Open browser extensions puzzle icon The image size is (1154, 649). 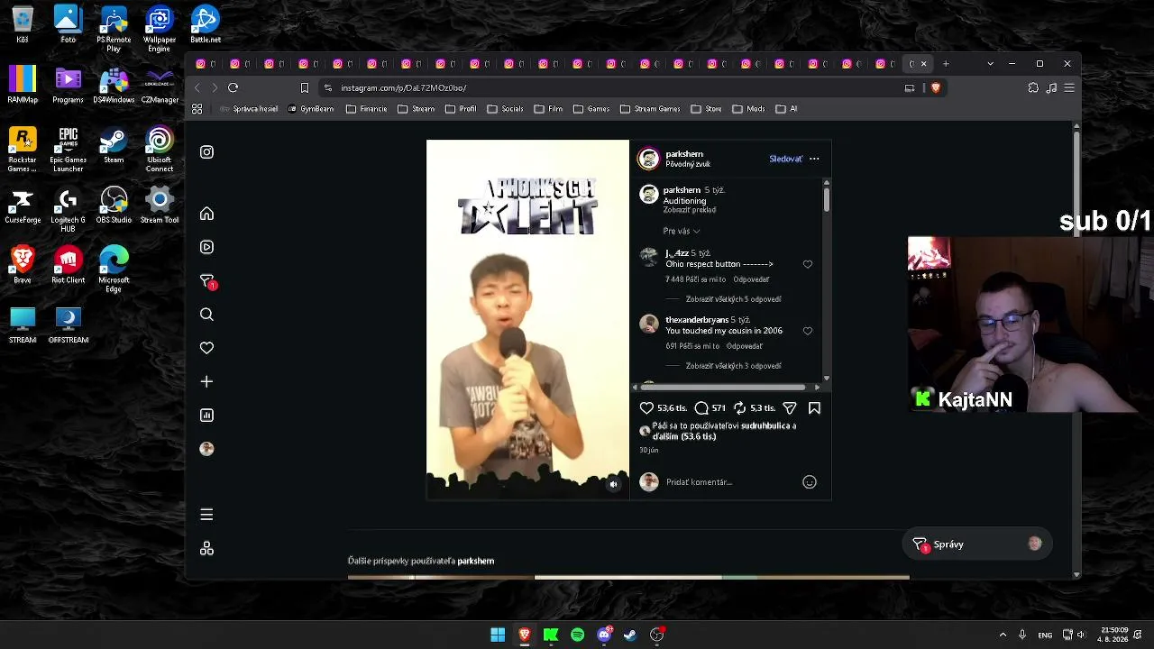[x=1033, y=87]
